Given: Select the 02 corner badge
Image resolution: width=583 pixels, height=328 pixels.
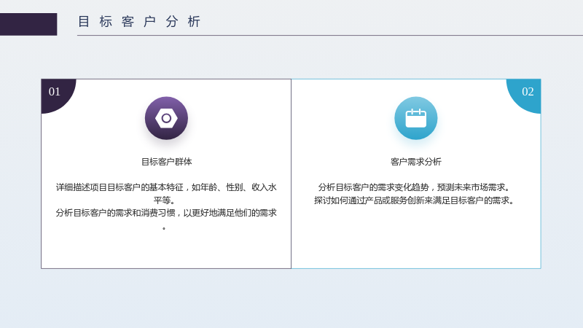Looking at the screenshot, I should coord(523,96).
